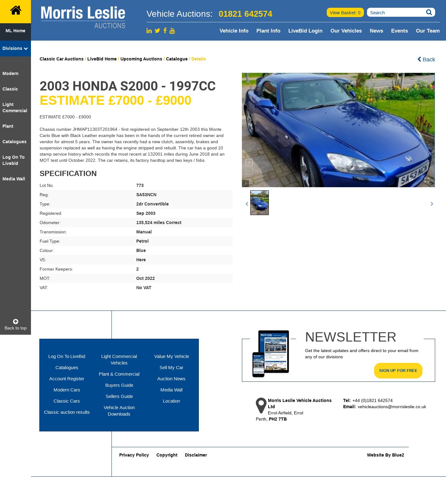Open the Privacy Policy link
The height and width of the screenshot is (481, 446).
click(134, 455)
